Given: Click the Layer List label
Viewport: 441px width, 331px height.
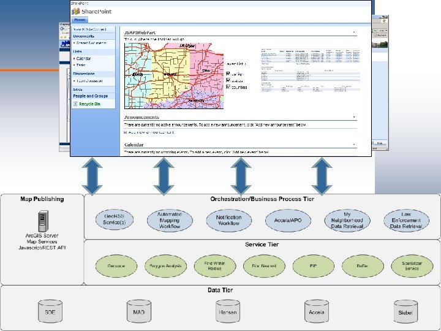Looking at the screenshot, I should click(236, 64).
